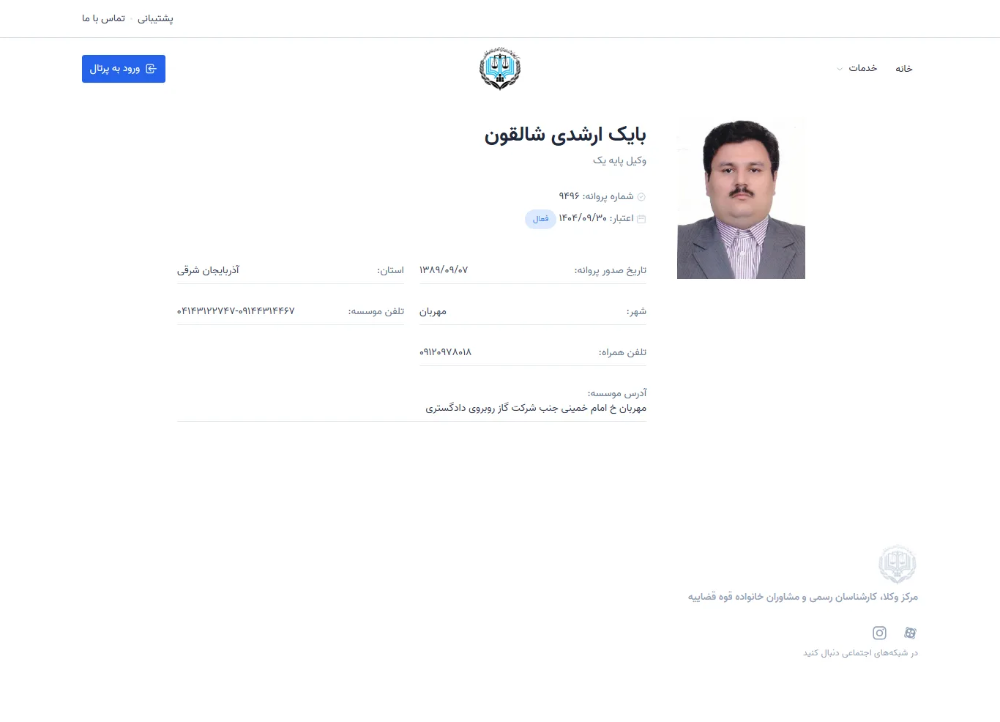The height and width of the screenshot is (722, 1000).
Task: Click the تلفن موسسه label
Action: click(x=376, y=311)
